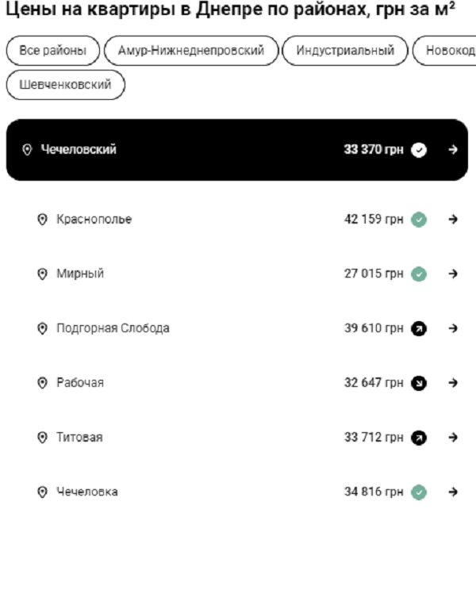Viewport: 476px width, 605px height.
Task: Click the upward trend icon on the Подгорная Слобода row
Action: coord(419,328)
